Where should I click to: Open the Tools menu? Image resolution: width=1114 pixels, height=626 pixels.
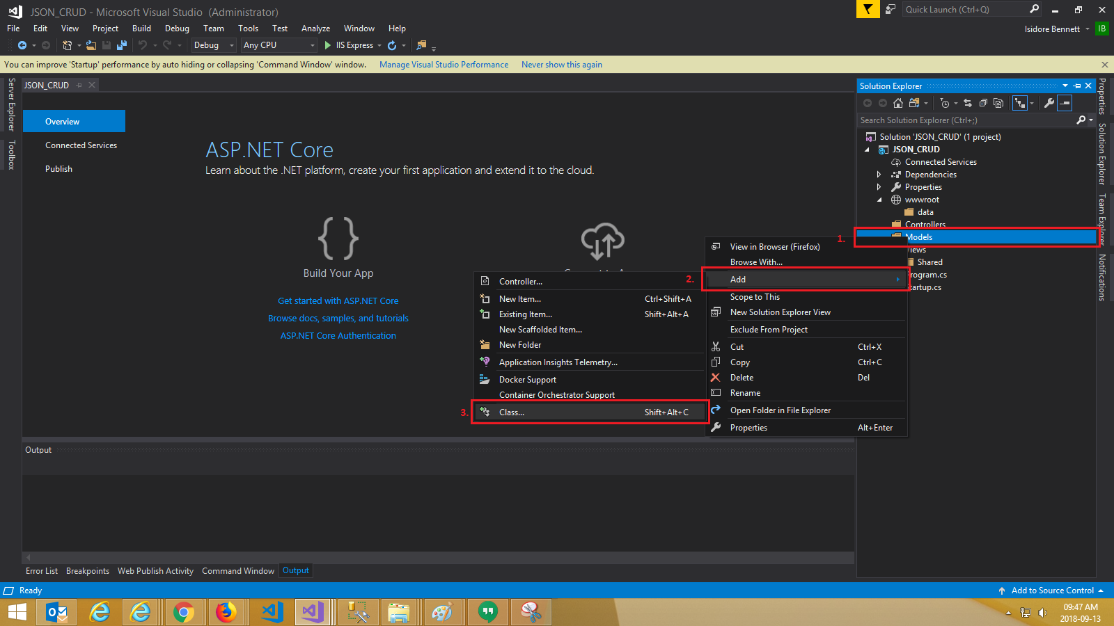point(248,29)
